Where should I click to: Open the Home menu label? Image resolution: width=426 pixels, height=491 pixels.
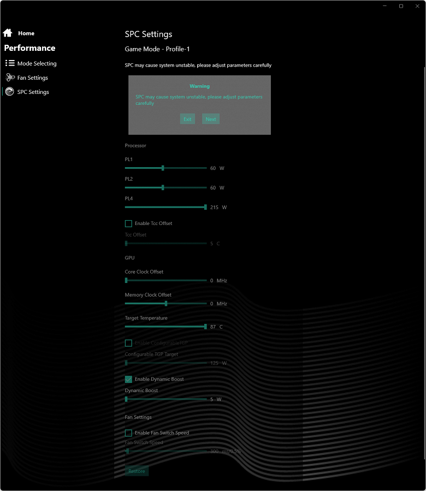pyautogui.click(x=26, y=33)
